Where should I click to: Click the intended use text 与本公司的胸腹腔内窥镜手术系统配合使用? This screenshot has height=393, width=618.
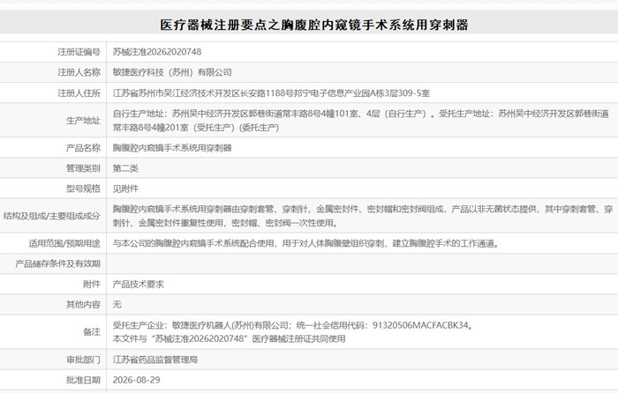click(305, 243)
